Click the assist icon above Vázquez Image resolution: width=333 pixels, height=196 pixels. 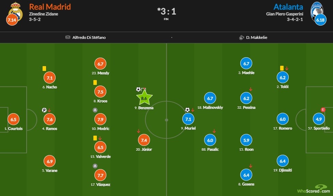pyautogui.click(x=95, y=166)
